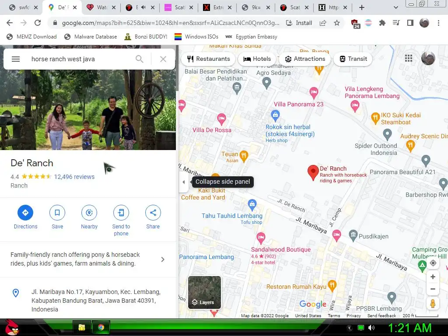Switch map view via Layers thumbnail

[x=204, y=292]
